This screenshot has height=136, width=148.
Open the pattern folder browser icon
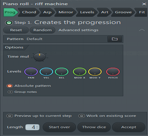pos(115,39)
